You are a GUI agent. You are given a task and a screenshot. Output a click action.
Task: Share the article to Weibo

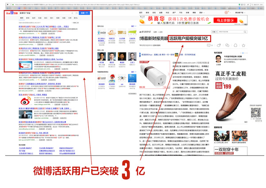(219, 45)
